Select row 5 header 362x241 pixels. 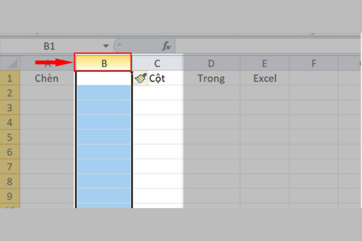point(10,137)
